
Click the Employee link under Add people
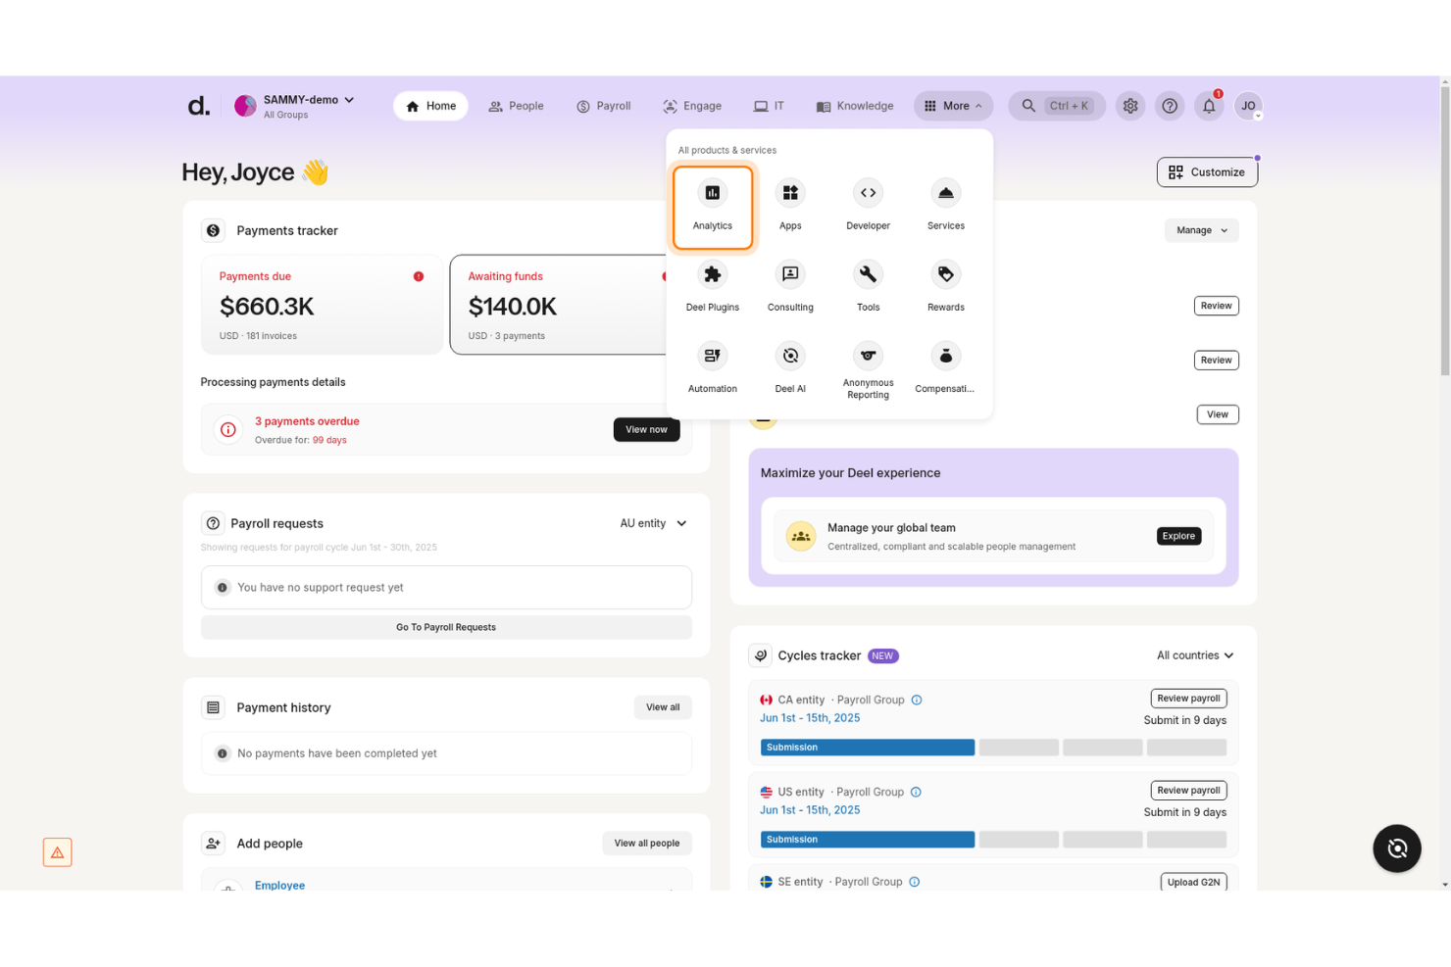click(279, 885)
